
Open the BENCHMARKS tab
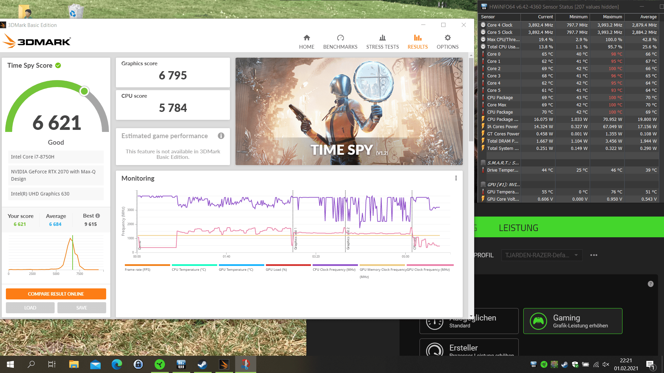click(340, 42)
